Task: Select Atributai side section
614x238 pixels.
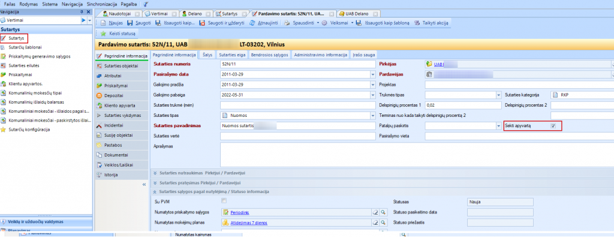Action: point(121,76)
